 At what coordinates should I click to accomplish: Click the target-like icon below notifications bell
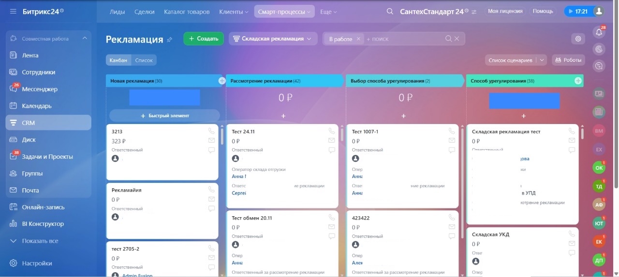[599, 49]
